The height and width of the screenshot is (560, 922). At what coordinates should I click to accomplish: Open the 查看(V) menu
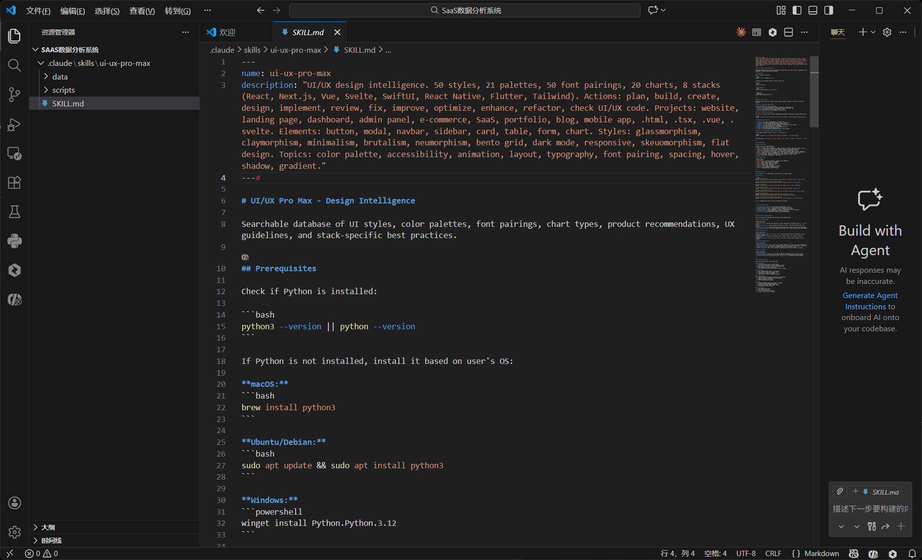pyautogui.click(x=142, y=11)
